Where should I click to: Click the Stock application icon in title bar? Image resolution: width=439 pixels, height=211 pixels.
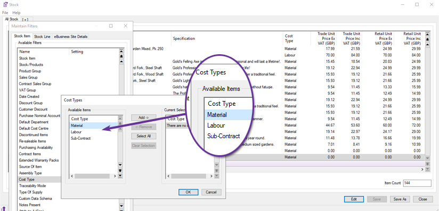pyautogui.click(x=5, y=4)
